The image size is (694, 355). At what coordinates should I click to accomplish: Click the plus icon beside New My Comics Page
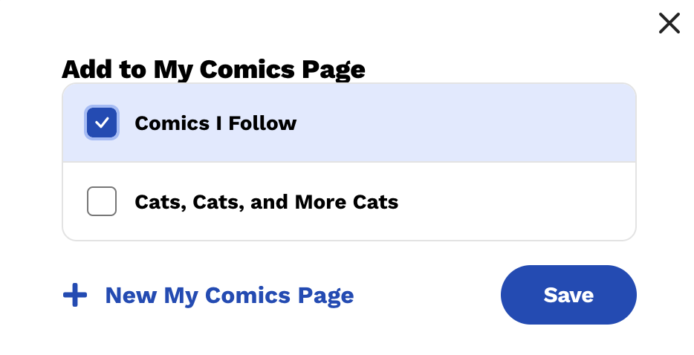75,295
